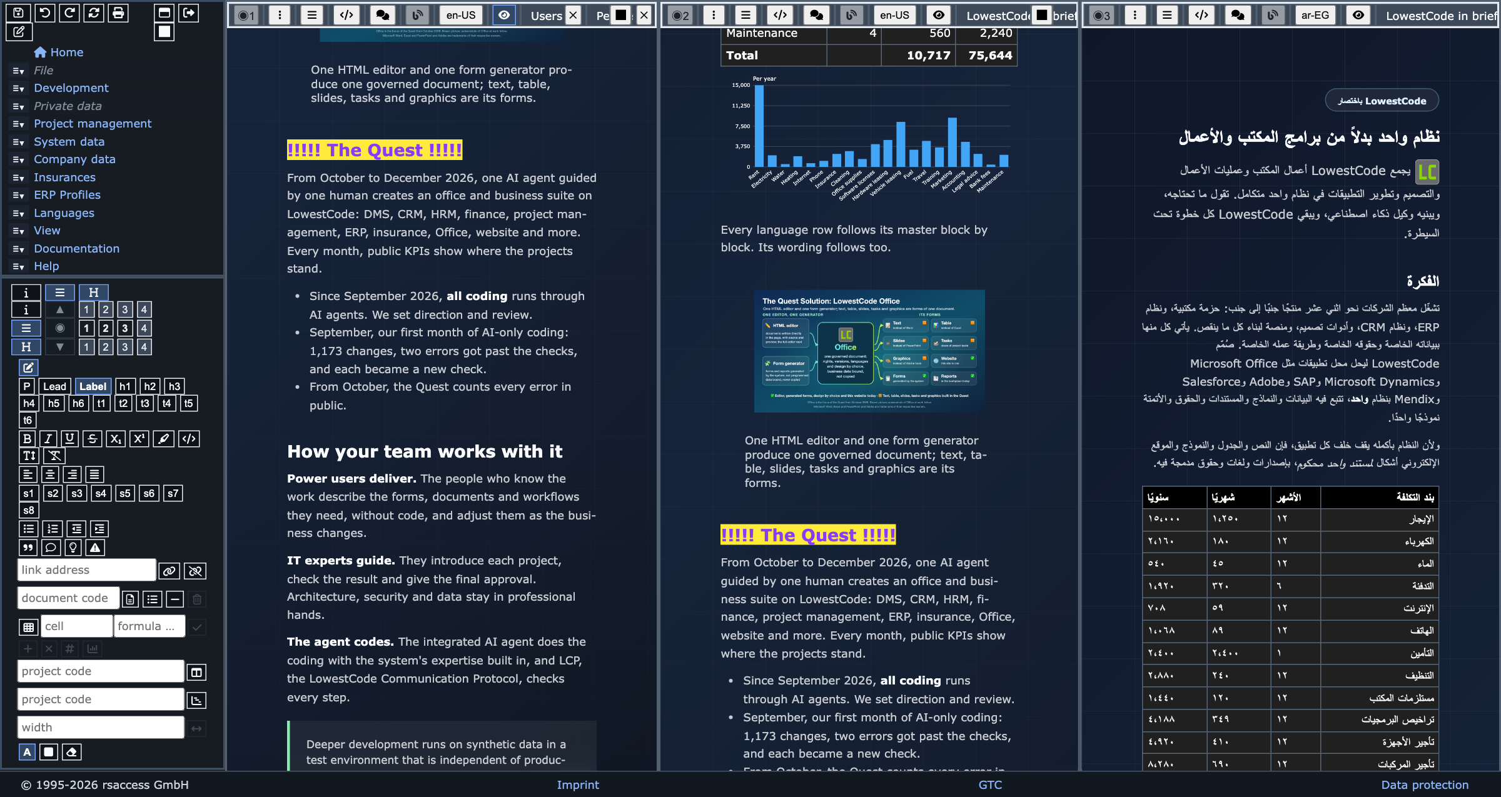Viewport: 1501px width, 797px height.
Task: Open the GTC footer link
Action: tap(990, 785)
